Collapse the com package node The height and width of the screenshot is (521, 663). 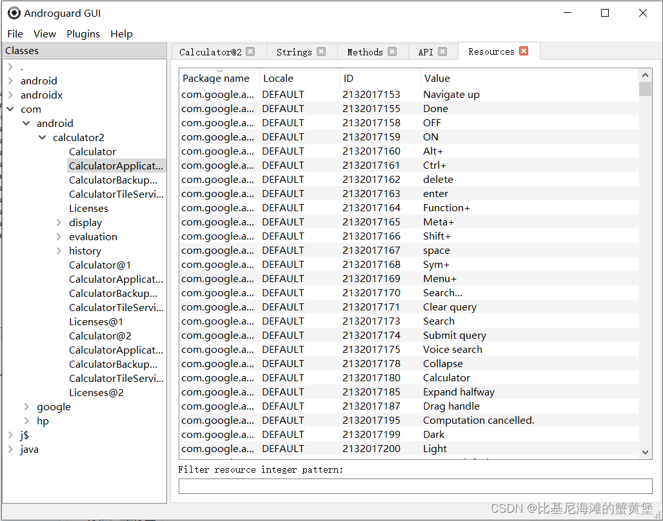(10, 109)
